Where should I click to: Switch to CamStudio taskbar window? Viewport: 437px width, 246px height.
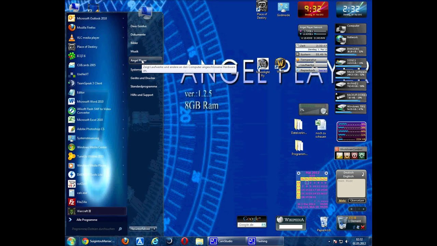[x=226, y=241]
